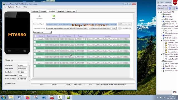Click the green Stop icon
Image resolution: width=178 pixels, height=100 pixels.
point(54,16)
